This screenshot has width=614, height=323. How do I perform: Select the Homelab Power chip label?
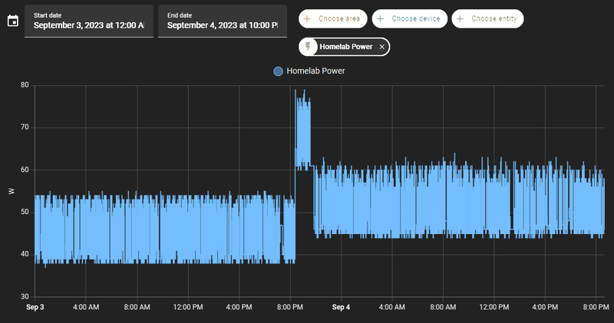[346, 47]
